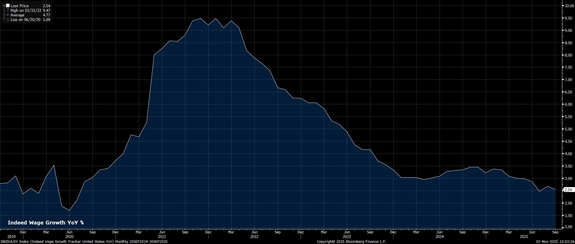Select the Low on 06/30/20 legend entry
Viewport: 575px width, 244px height.
pyautogui.click(x=25, y=20)
